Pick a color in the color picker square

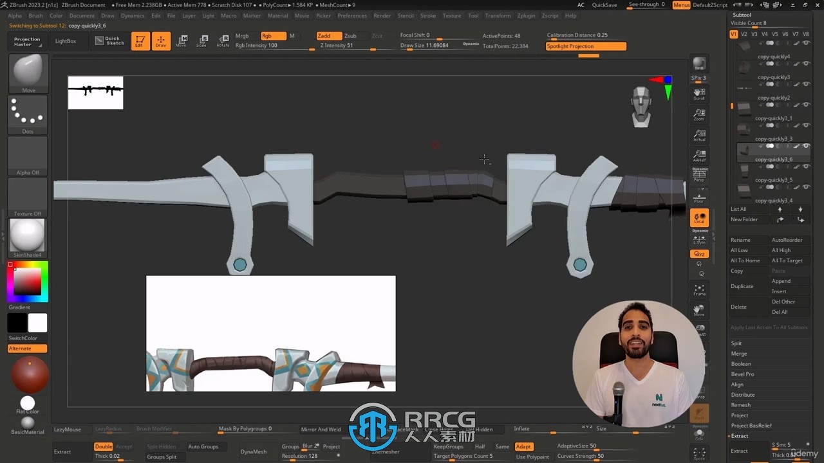pos(28,281)
